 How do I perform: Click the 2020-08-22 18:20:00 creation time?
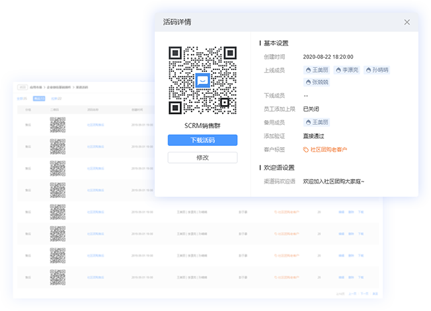[x=328, y=57]
